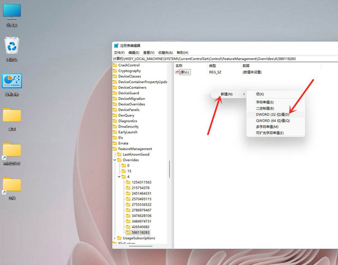The height and width of the screenshot is (265, 338).
Task: Select the plain folder without shortcut arrow on desktop
Action: tap(12, 115)
